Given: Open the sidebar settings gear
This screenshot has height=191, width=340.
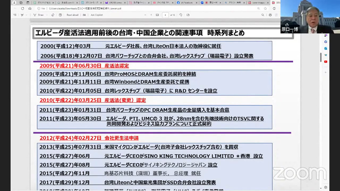Looking at the screenshot, I should [325, 187].
